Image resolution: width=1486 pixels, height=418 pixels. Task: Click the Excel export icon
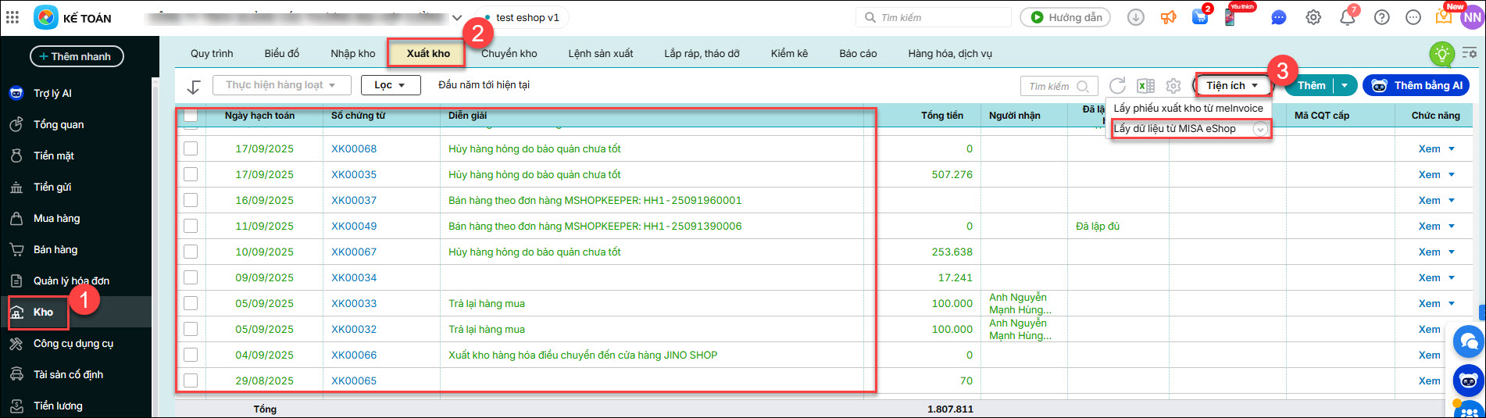click(1145, 86)
